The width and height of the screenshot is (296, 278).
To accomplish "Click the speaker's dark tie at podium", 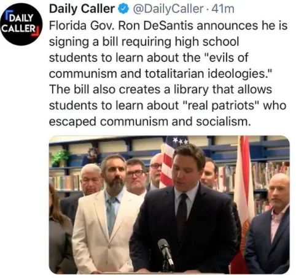I will tap(182, 215).
